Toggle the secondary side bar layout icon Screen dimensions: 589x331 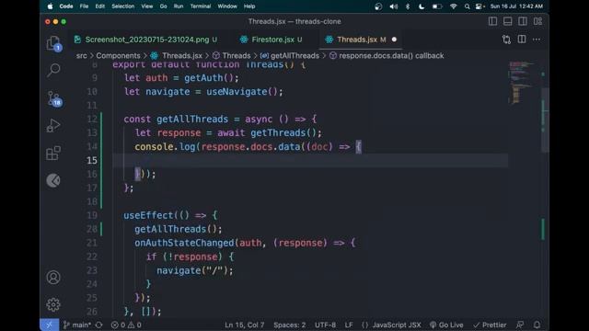coord(523,21)
